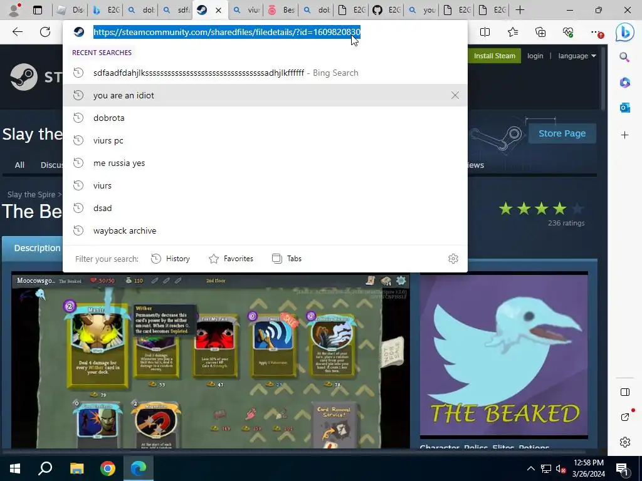This screenshot has height=481, width=642.
Task: Open the Outlook sidebar icon
Action: 624,108
